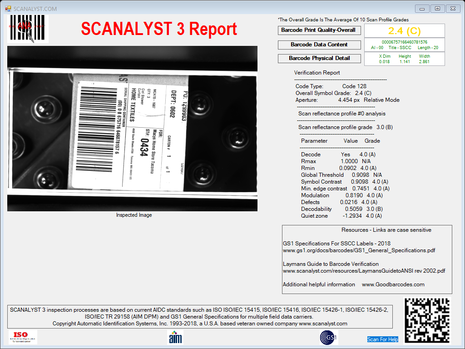Click the ISO logo icon

[x=23, y=337]
